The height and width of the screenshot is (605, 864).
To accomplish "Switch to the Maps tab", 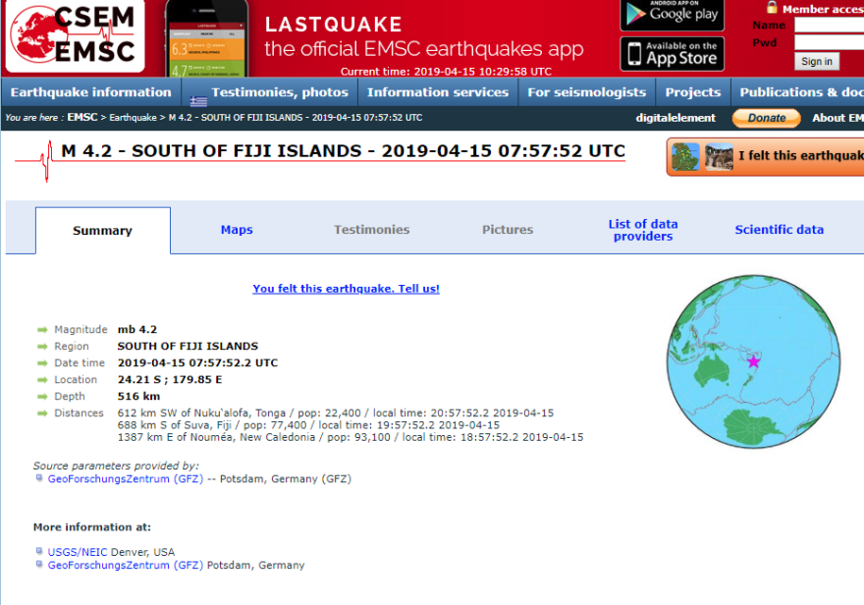I will tap(237, 230).
